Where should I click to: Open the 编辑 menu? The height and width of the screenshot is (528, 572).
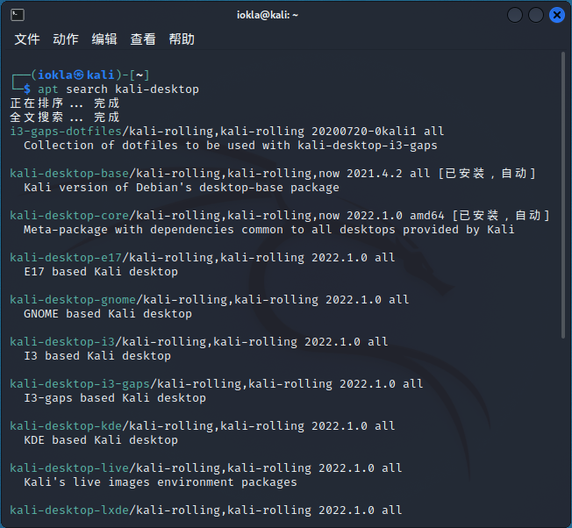(x=104, y=39)
